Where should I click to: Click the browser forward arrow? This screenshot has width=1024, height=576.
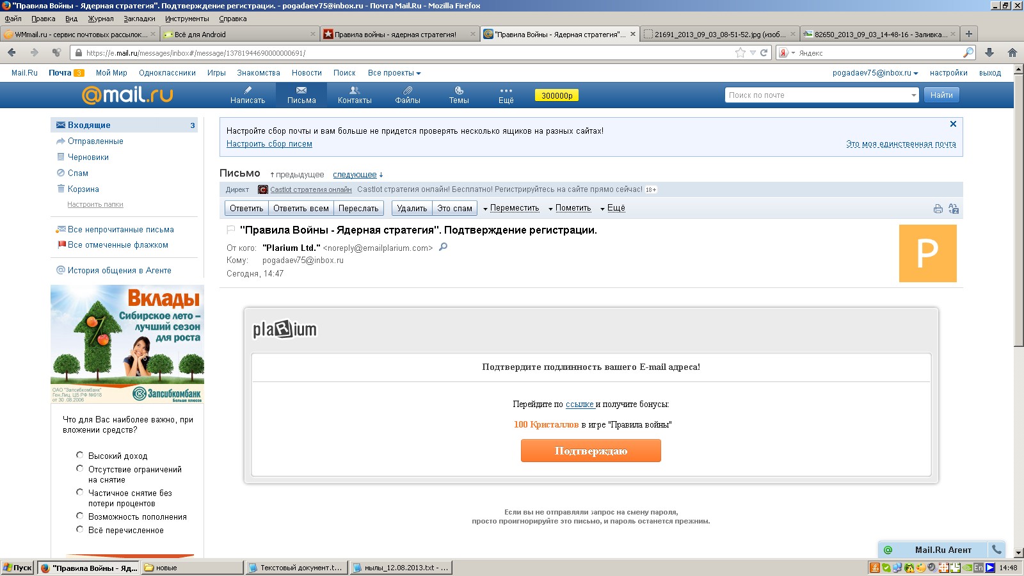click(x=34, y=52)
